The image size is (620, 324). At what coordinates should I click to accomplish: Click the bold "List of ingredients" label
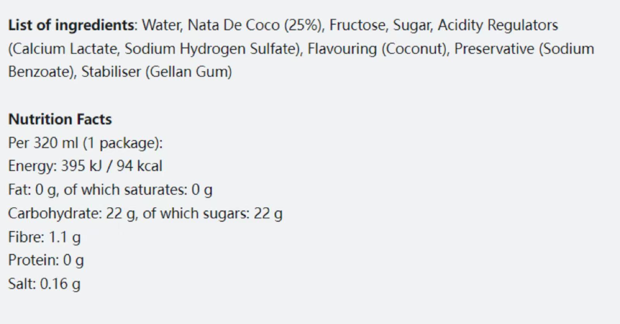click(x=71, y=25)
